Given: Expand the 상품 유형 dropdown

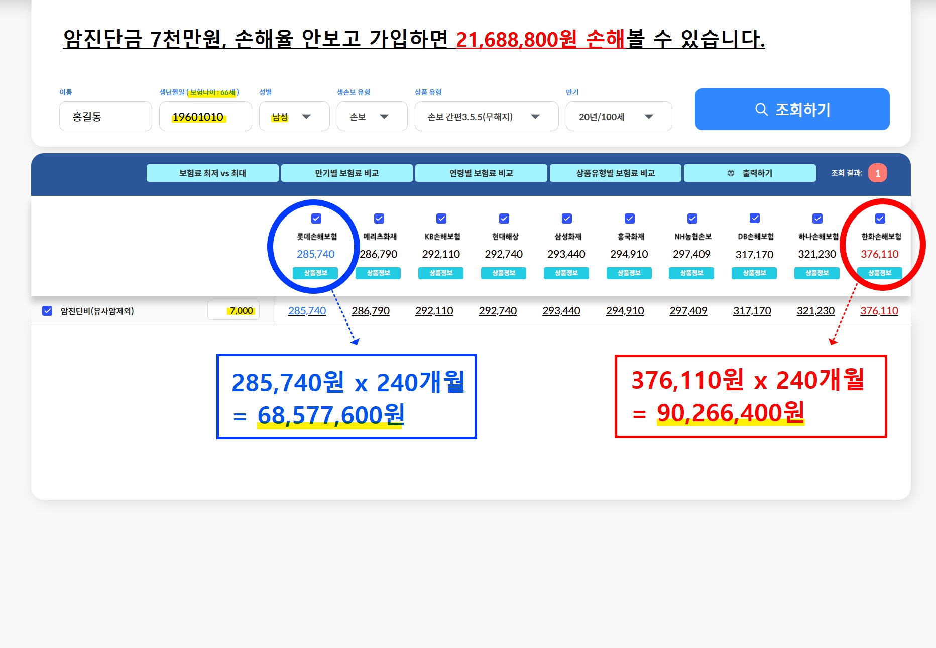Looking at the screenshot, I should pyautogui.click(x=487, y=117).
